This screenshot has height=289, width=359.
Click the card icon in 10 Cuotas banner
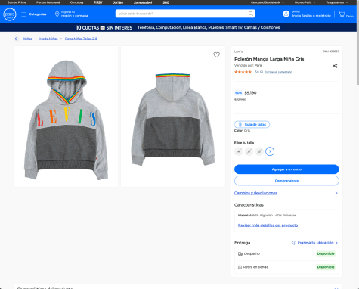(103, 28)
